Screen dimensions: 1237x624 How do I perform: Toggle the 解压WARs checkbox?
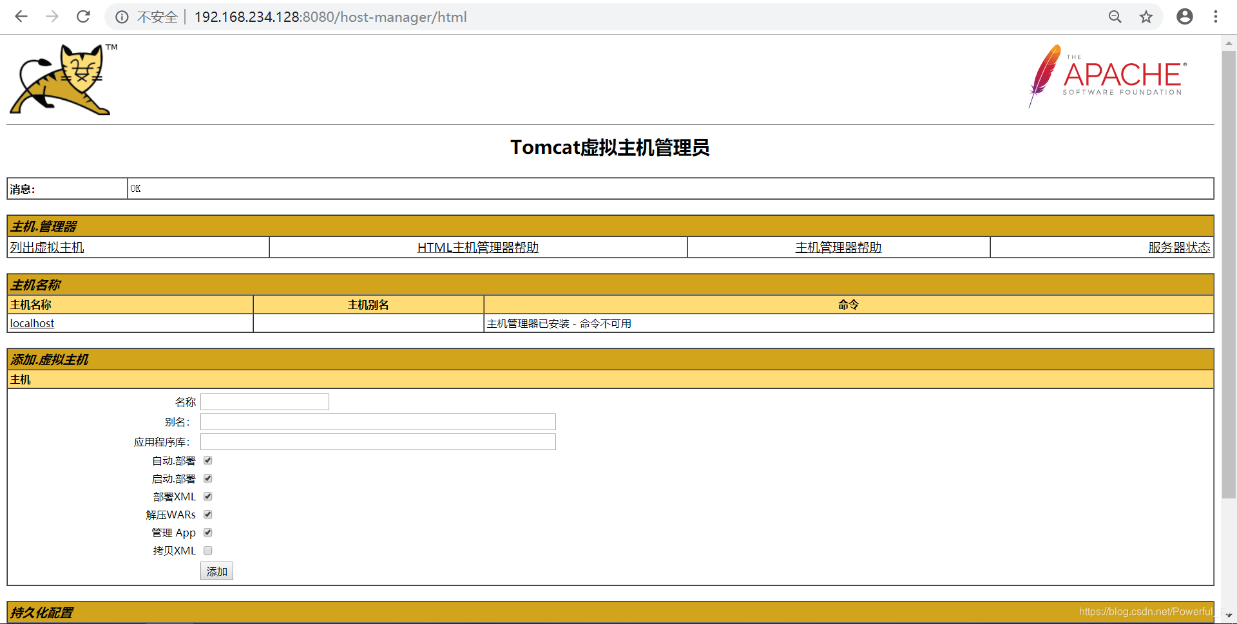pos(208,515)
